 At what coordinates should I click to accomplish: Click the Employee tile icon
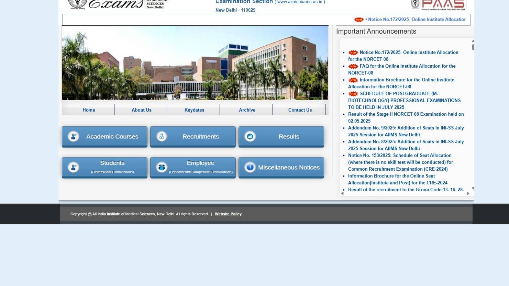click(x=162, y=167)
